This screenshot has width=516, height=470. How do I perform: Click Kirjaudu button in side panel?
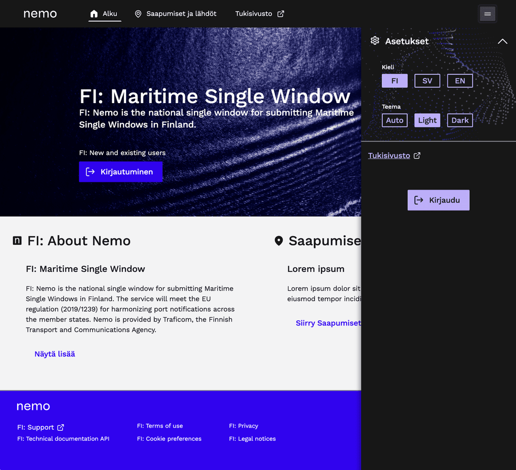point(438,200)
